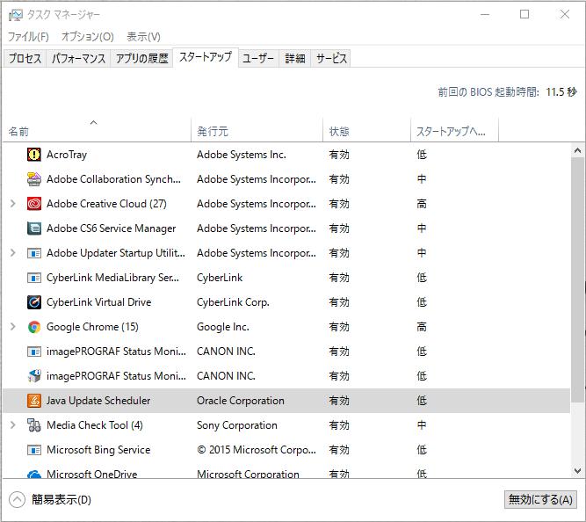Switch to the プロセス tab
The height and width of the screenshot is (522, 586).
(25, 58)
